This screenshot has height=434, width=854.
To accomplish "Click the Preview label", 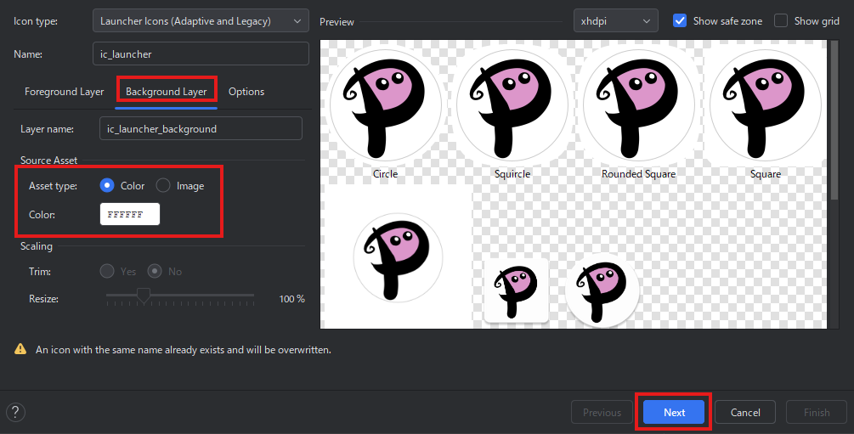I will [x=337, y=22].
